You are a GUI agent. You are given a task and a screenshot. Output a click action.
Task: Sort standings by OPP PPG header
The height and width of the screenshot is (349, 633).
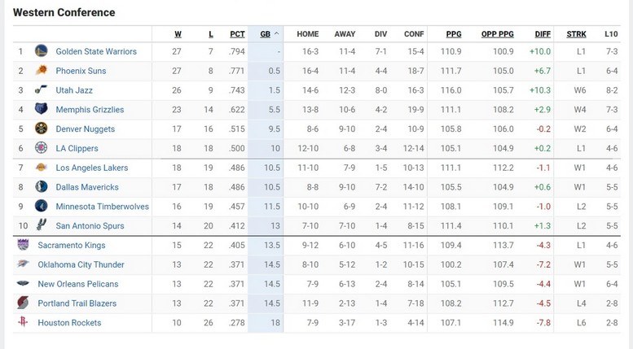[497, 34]
